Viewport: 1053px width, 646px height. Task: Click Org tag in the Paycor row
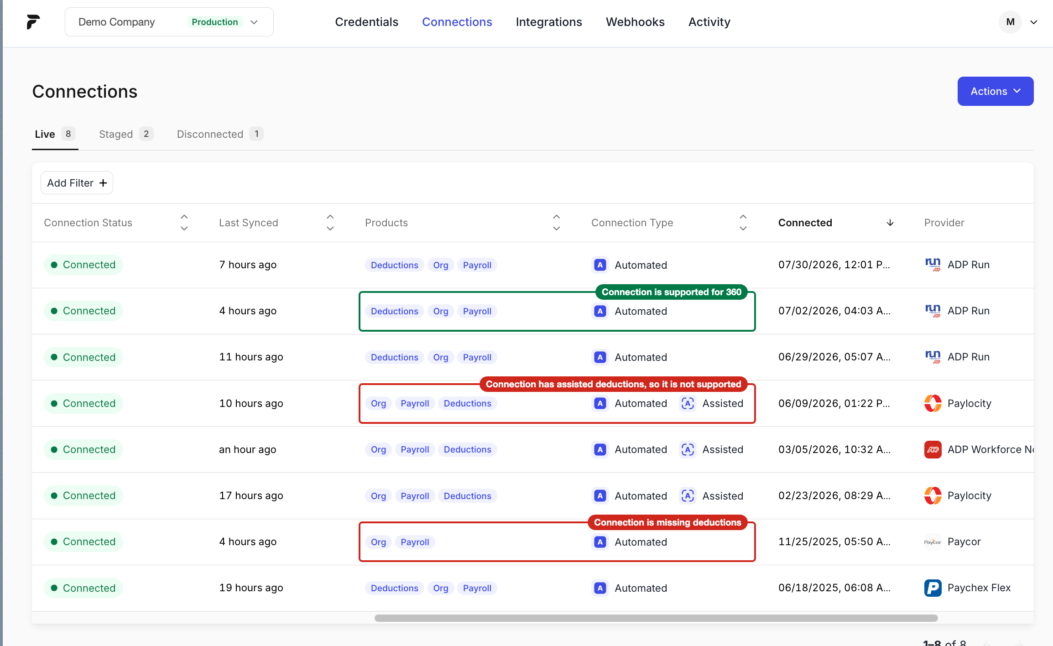378,542
